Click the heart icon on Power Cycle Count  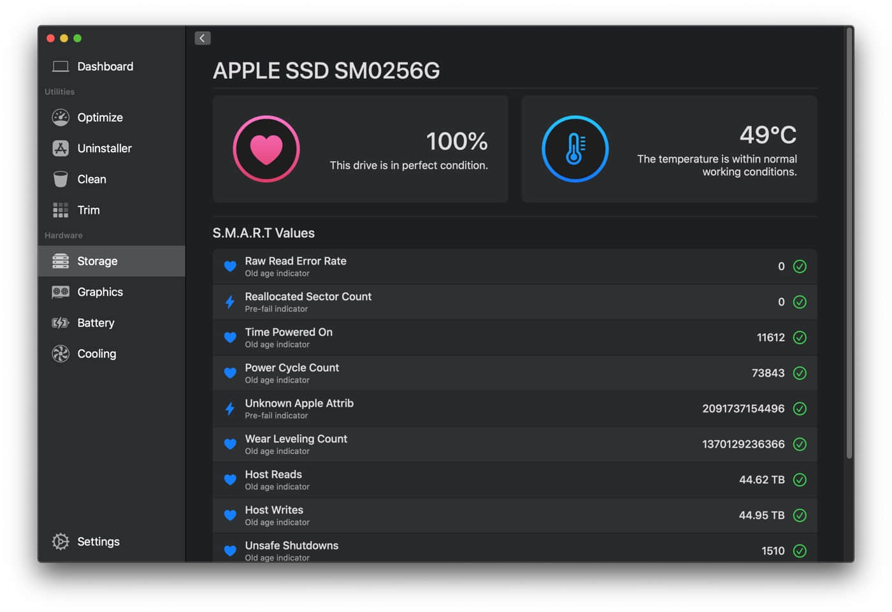(230, 374)
